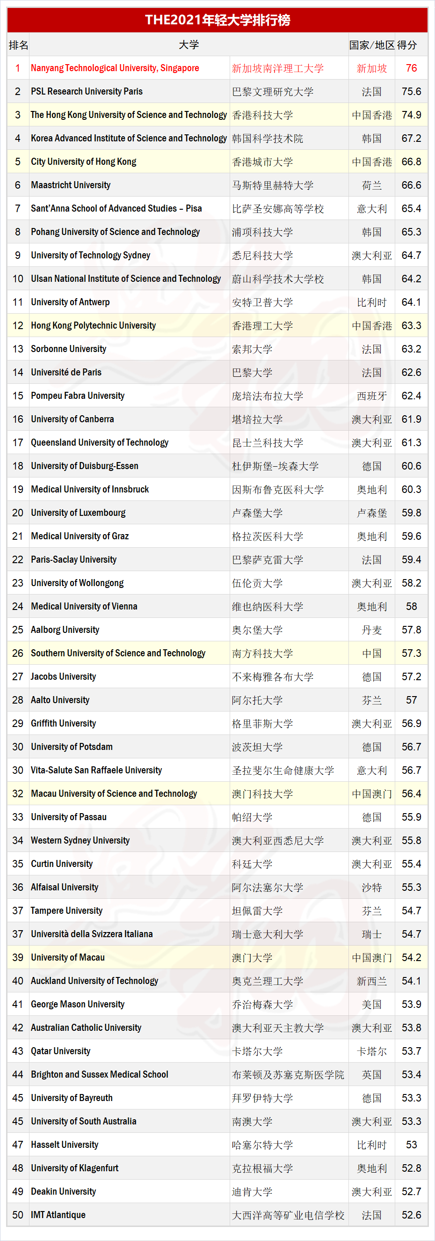This screenshot has height=1241, width=435.
Task: Click City University of Hong Kong entry
Action: pos(130,162)
